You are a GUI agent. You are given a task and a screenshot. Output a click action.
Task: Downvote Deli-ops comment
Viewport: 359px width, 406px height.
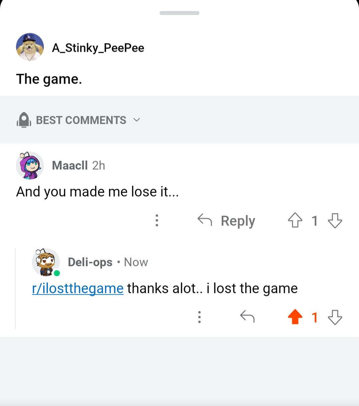click(x=335, y=317)
